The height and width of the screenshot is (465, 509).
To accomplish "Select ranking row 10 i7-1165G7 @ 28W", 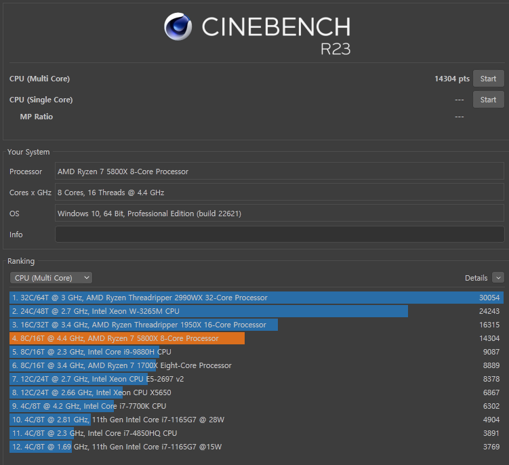I will pos(256,420).
